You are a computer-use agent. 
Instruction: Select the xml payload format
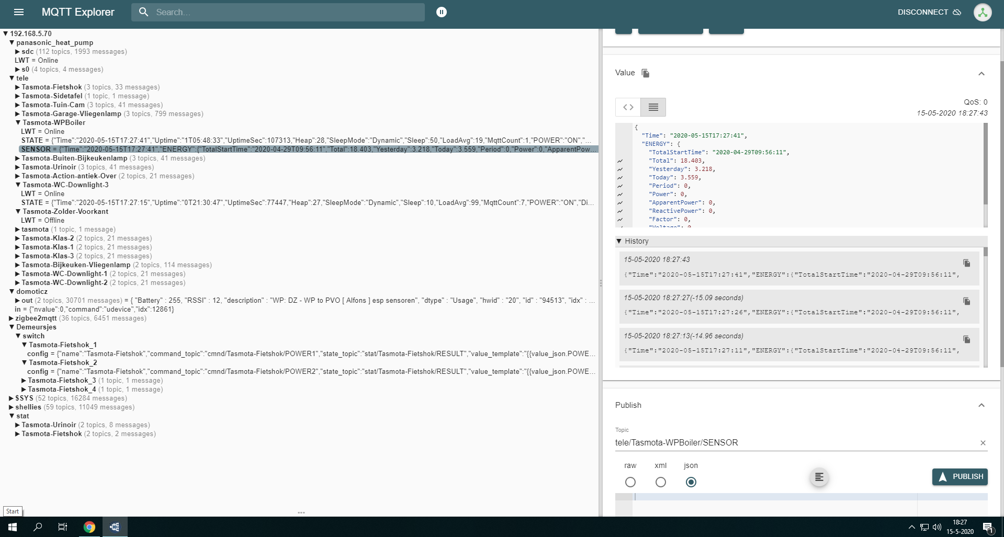(661, 482)
